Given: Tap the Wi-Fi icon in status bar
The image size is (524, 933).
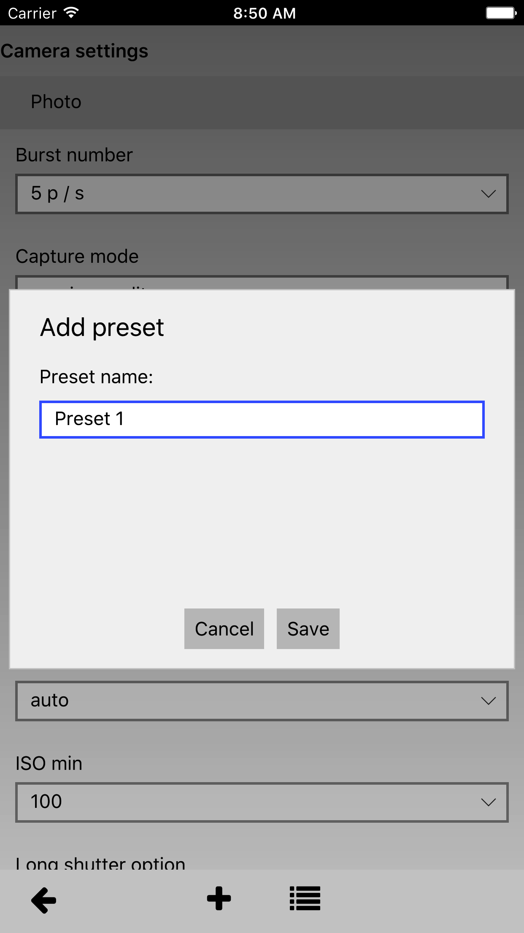Looking at the screenshot, I should click(x=71, y=13).
